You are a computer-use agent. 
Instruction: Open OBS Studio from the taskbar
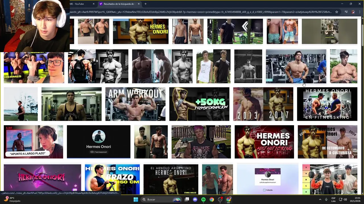pos(220,199)
